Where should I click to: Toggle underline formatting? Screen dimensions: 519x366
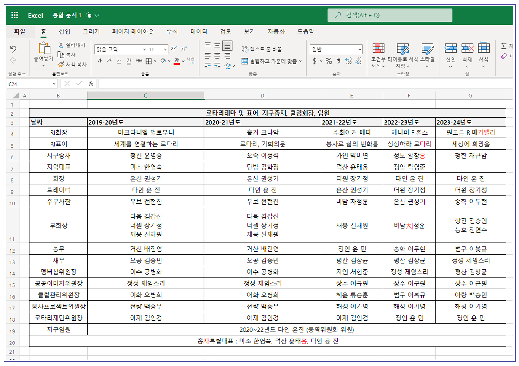[119, 61]
